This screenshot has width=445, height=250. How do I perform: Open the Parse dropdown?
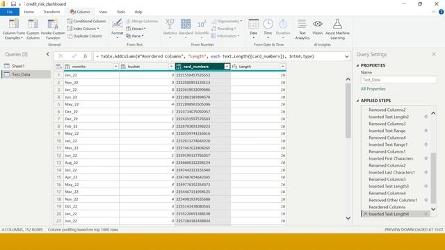[135, 36]
